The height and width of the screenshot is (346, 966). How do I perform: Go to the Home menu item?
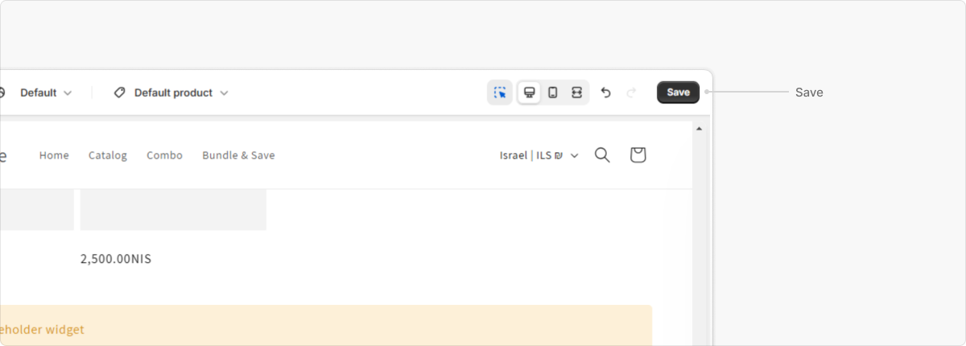click(x=54, y=155)
